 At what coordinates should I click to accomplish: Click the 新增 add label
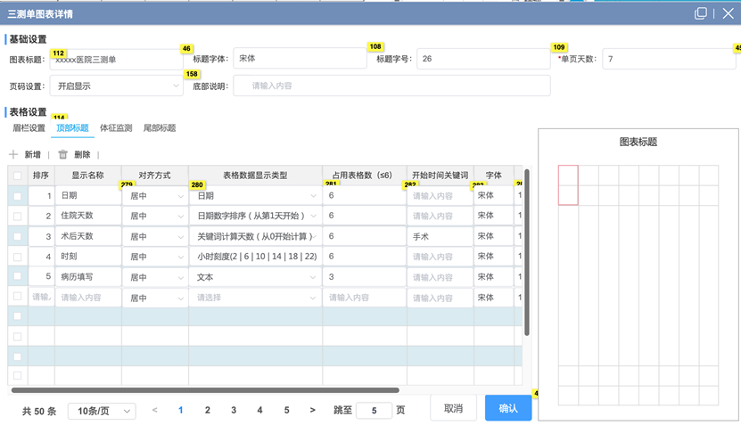(33, 154)
